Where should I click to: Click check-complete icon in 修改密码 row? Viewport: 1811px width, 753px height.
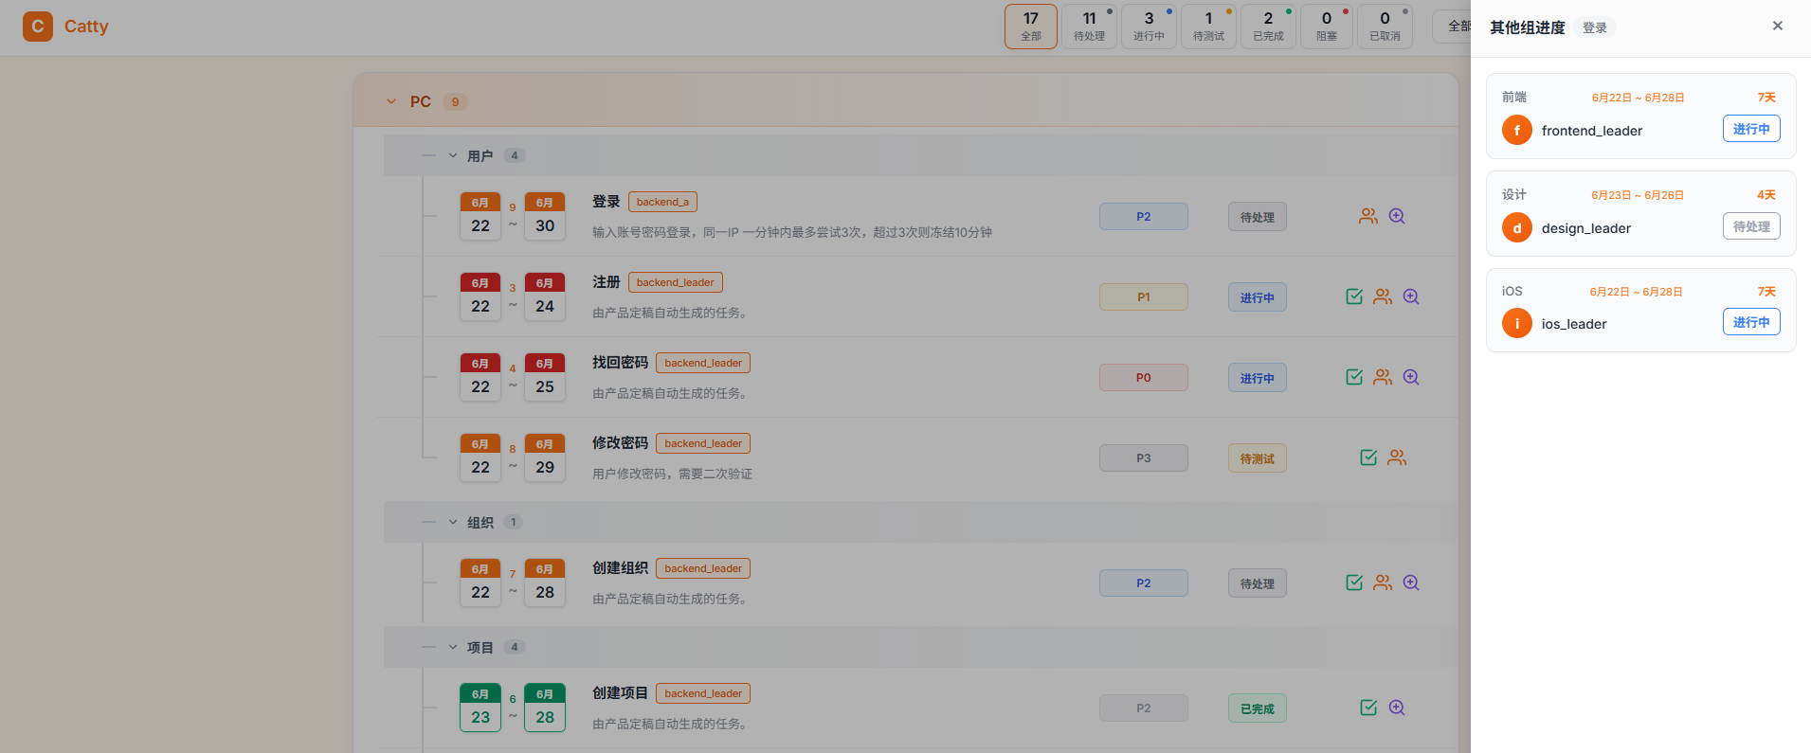tap(1368, 457)
